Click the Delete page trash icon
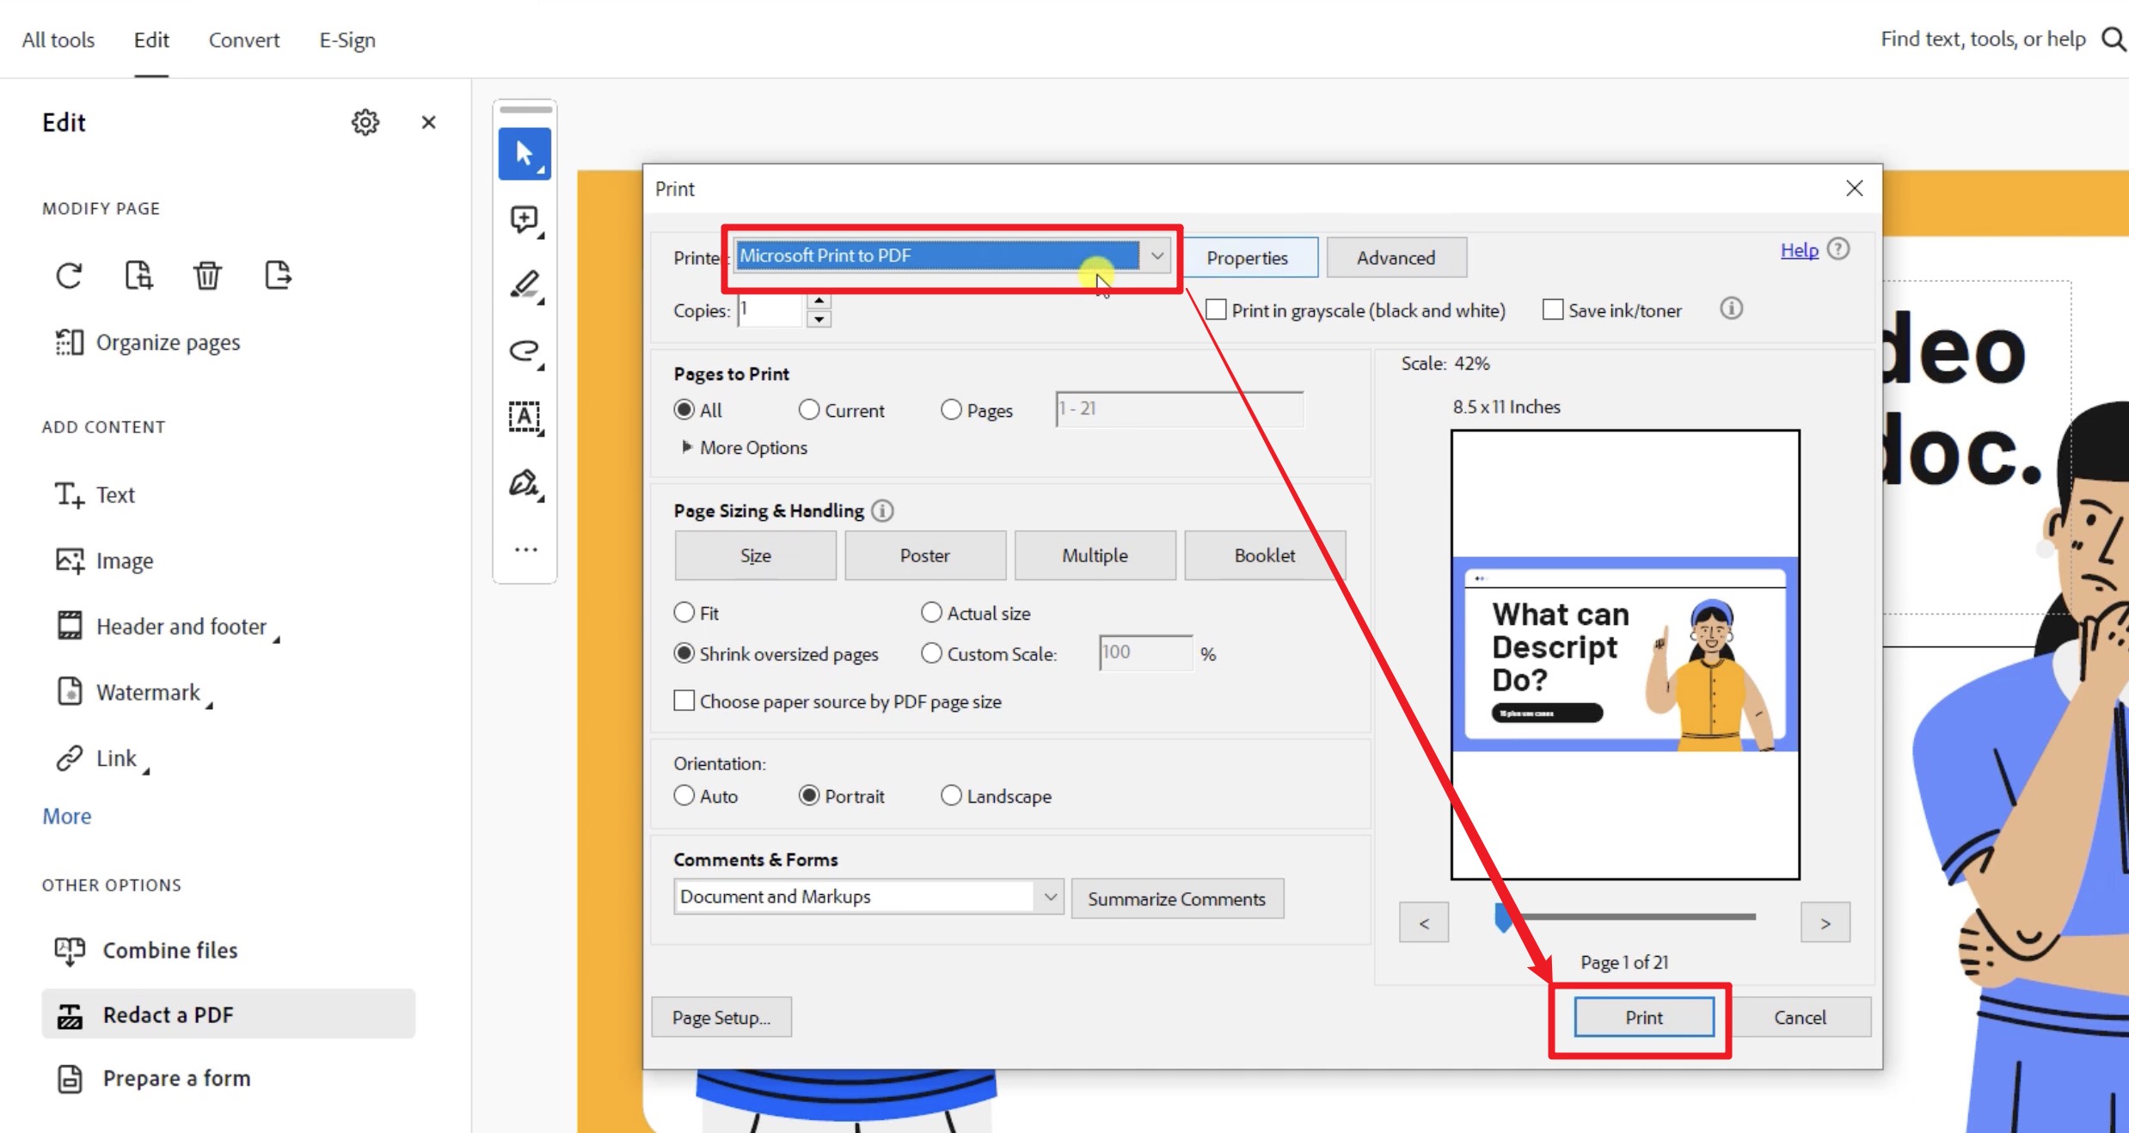 (x=207, y=276)
